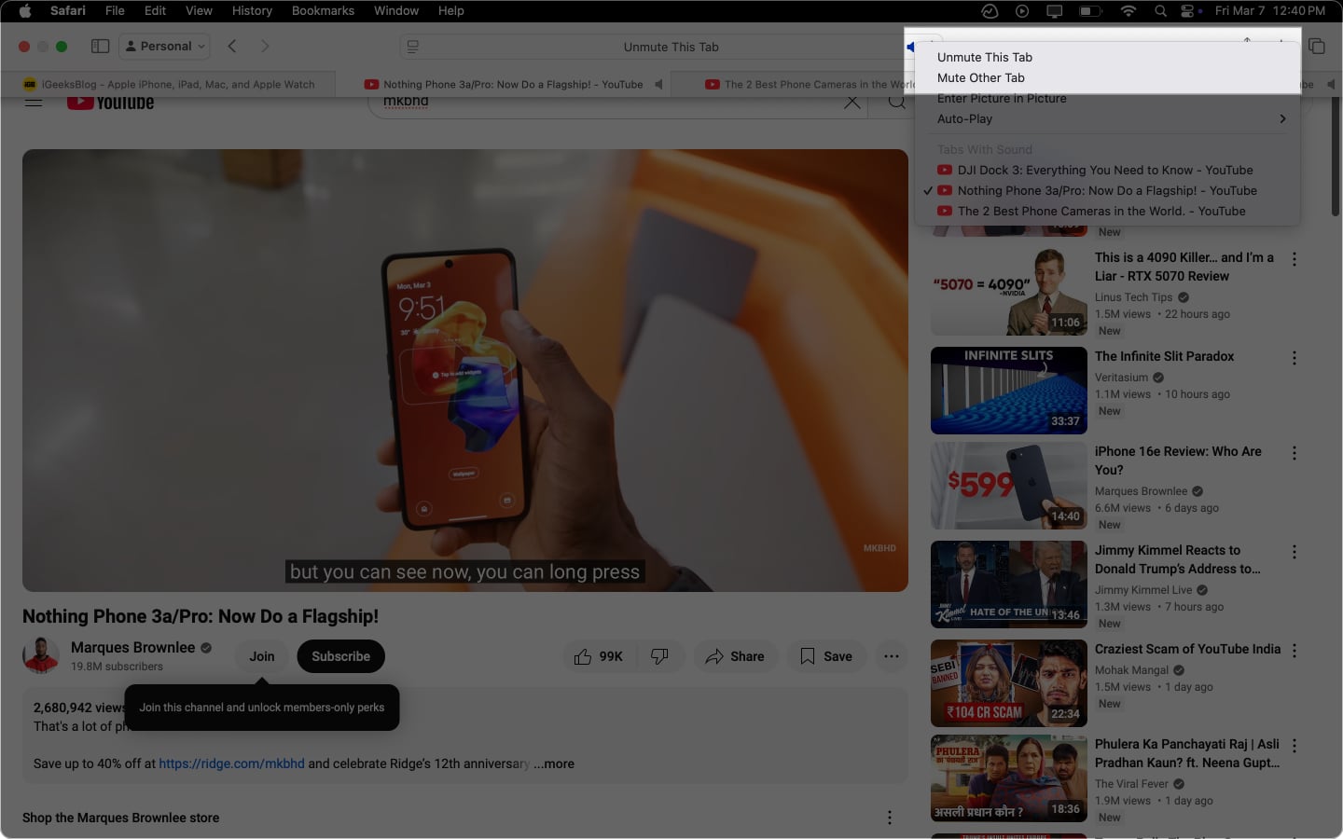Open the Bookmarks menu in menu bar
The height and width of the screenshot is (839, 1343).
[x=323, y=10]
